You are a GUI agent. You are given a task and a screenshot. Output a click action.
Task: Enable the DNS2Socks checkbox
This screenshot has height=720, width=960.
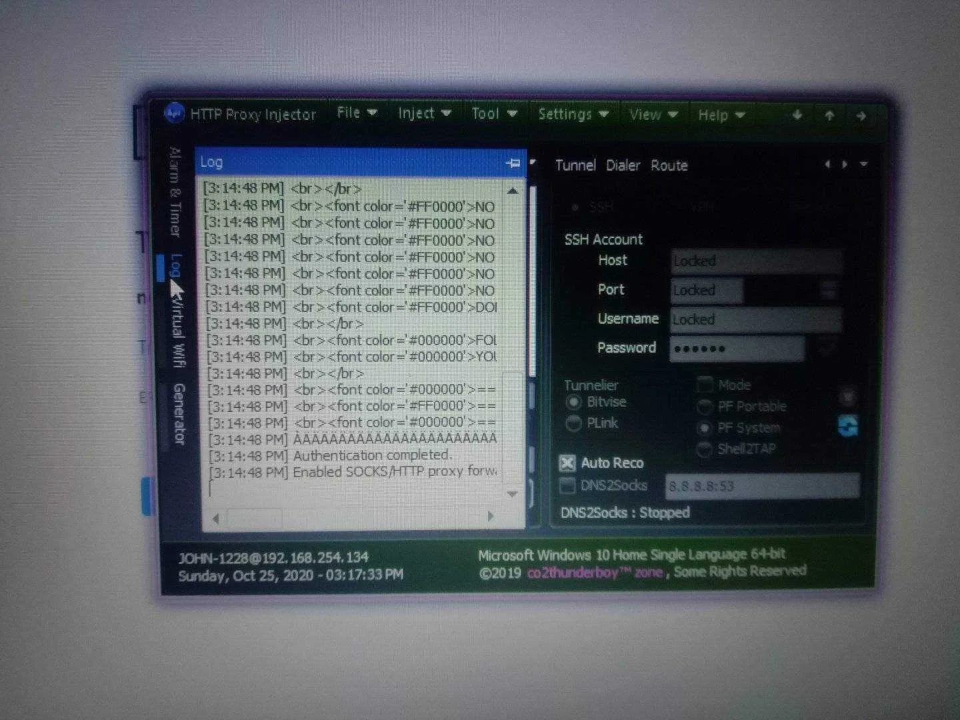point(567,485)
